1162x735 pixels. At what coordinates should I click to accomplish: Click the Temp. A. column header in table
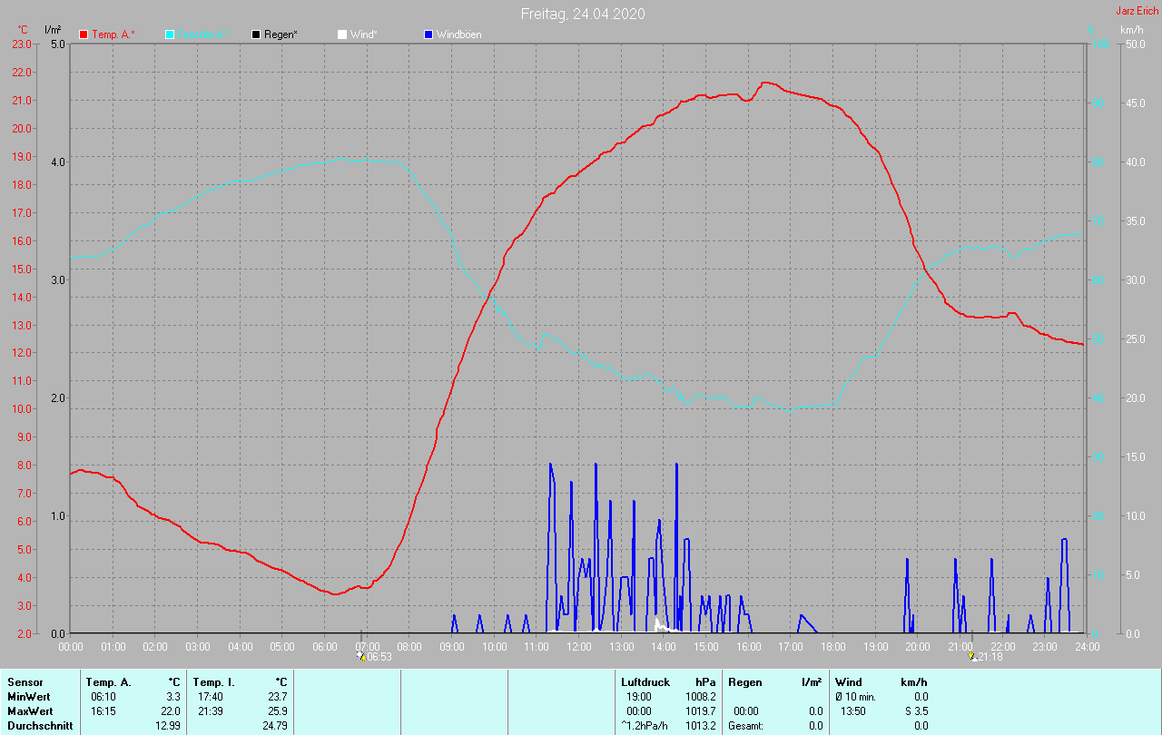(108, 682)
